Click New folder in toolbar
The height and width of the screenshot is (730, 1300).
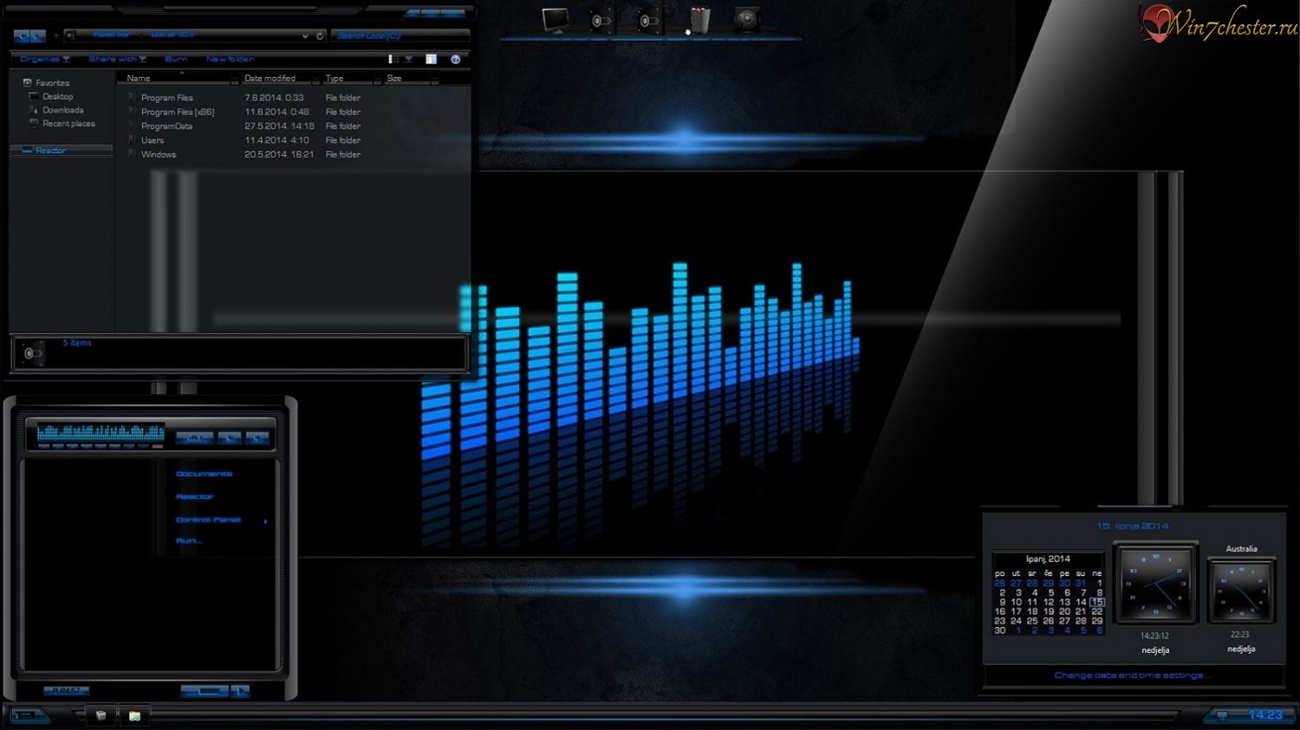coord(230,59)
